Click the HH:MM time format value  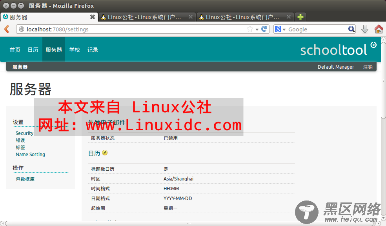click(x=171, y=189)
